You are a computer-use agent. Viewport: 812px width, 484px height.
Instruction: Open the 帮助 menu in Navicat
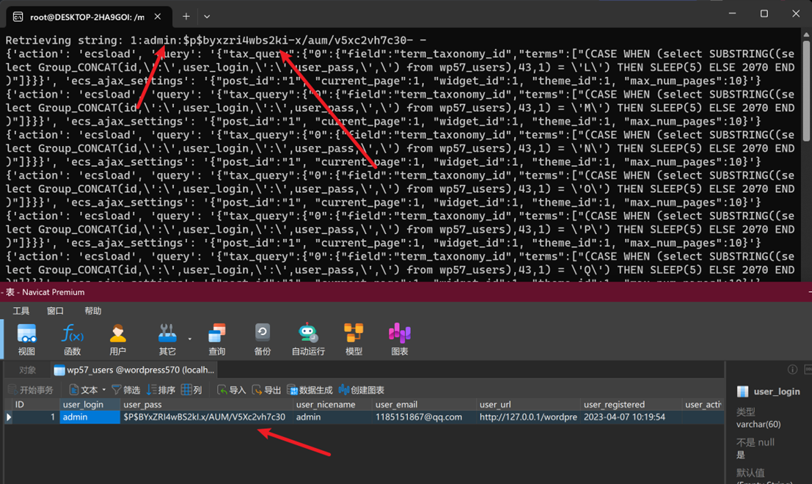coord(92,311)
